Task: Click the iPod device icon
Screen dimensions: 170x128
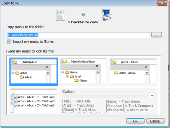Action: (60, 15)
